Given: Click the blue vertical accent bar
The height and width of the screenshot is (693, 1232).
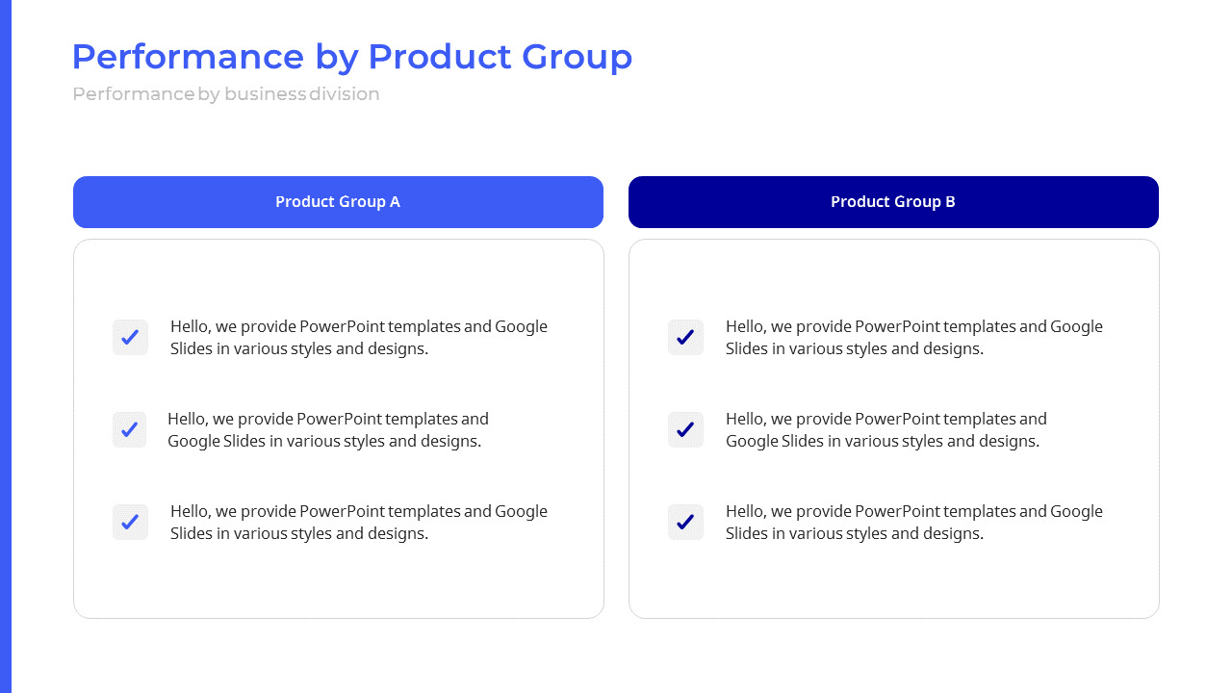Looking at the screenshot, I should tap(5, 346).
